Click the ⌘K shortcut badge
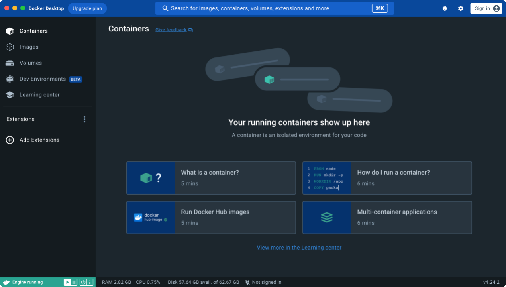 [380, 8]
